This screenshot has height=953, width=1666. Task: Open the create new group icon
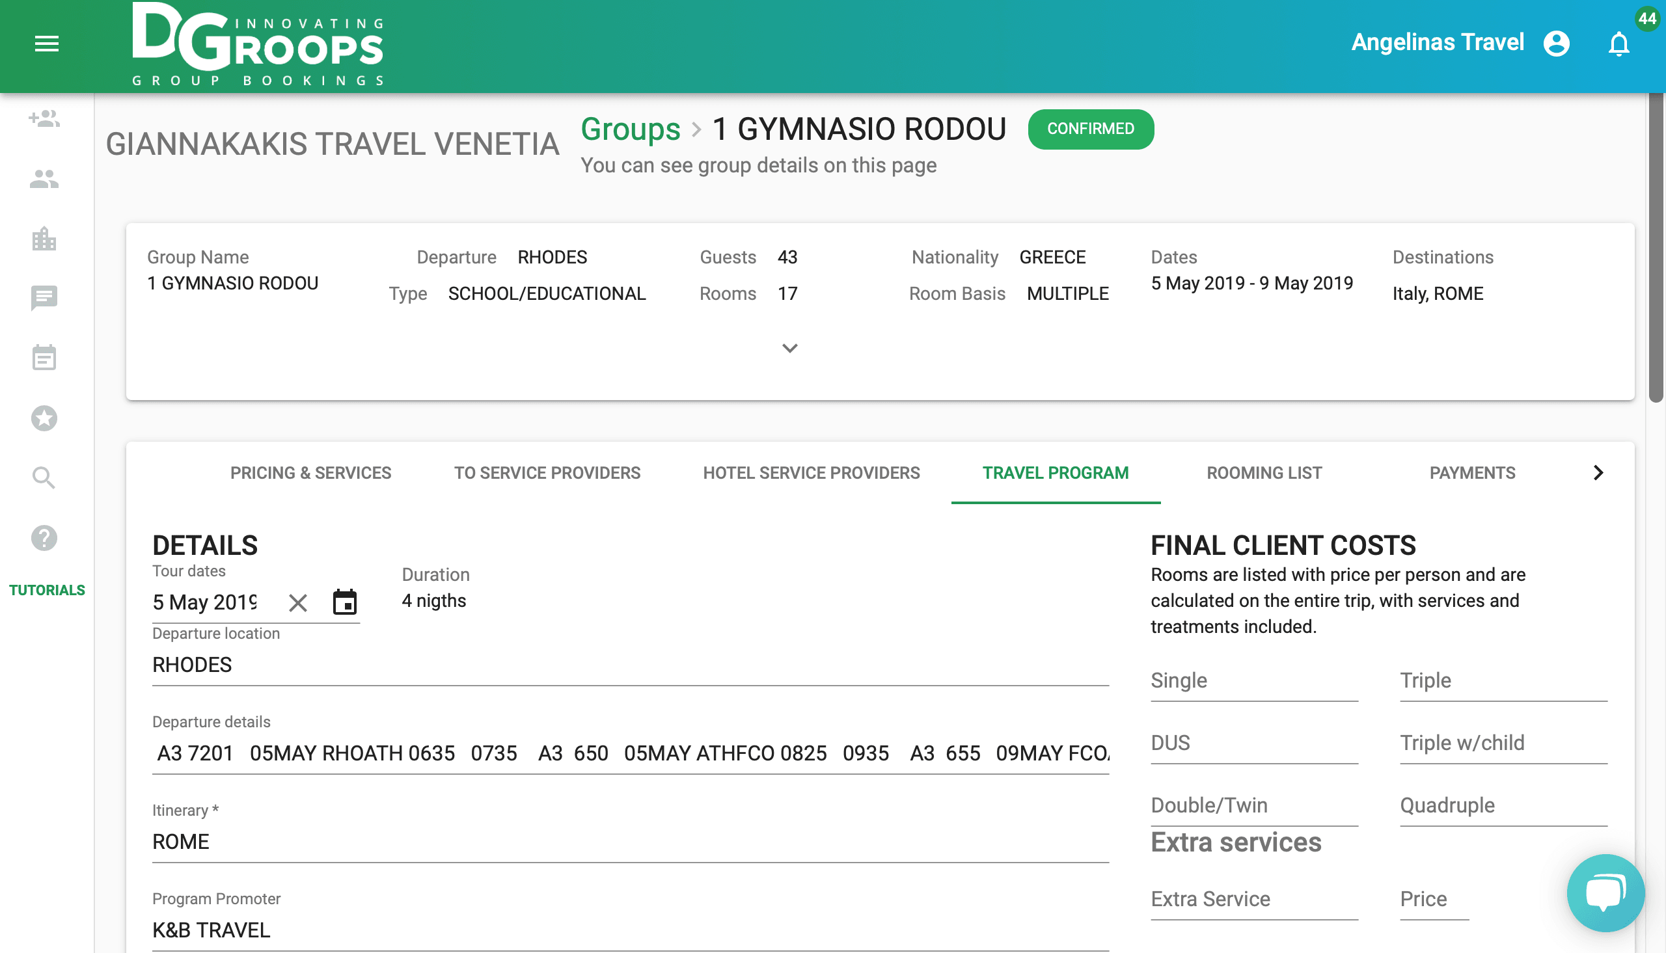[44, 119]
